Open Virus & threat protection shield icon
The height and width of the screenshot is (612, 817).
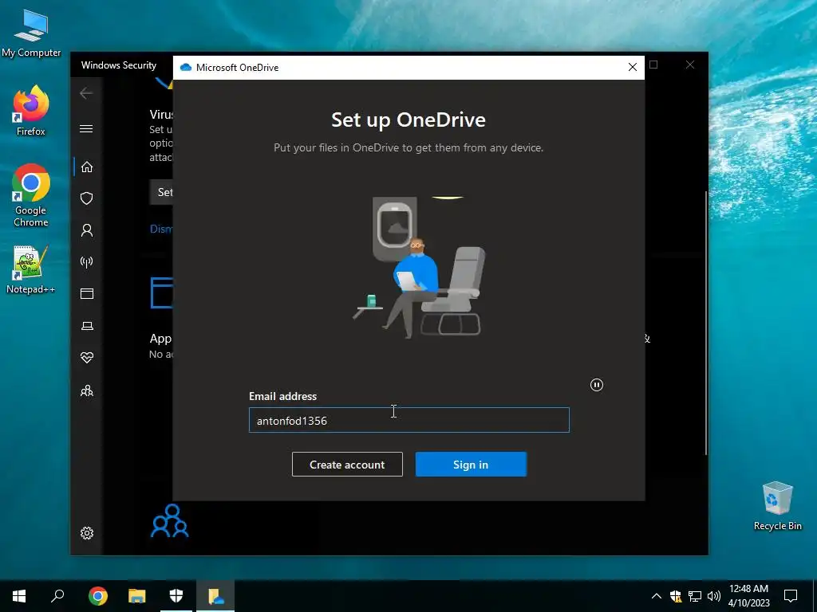(86, 198)
